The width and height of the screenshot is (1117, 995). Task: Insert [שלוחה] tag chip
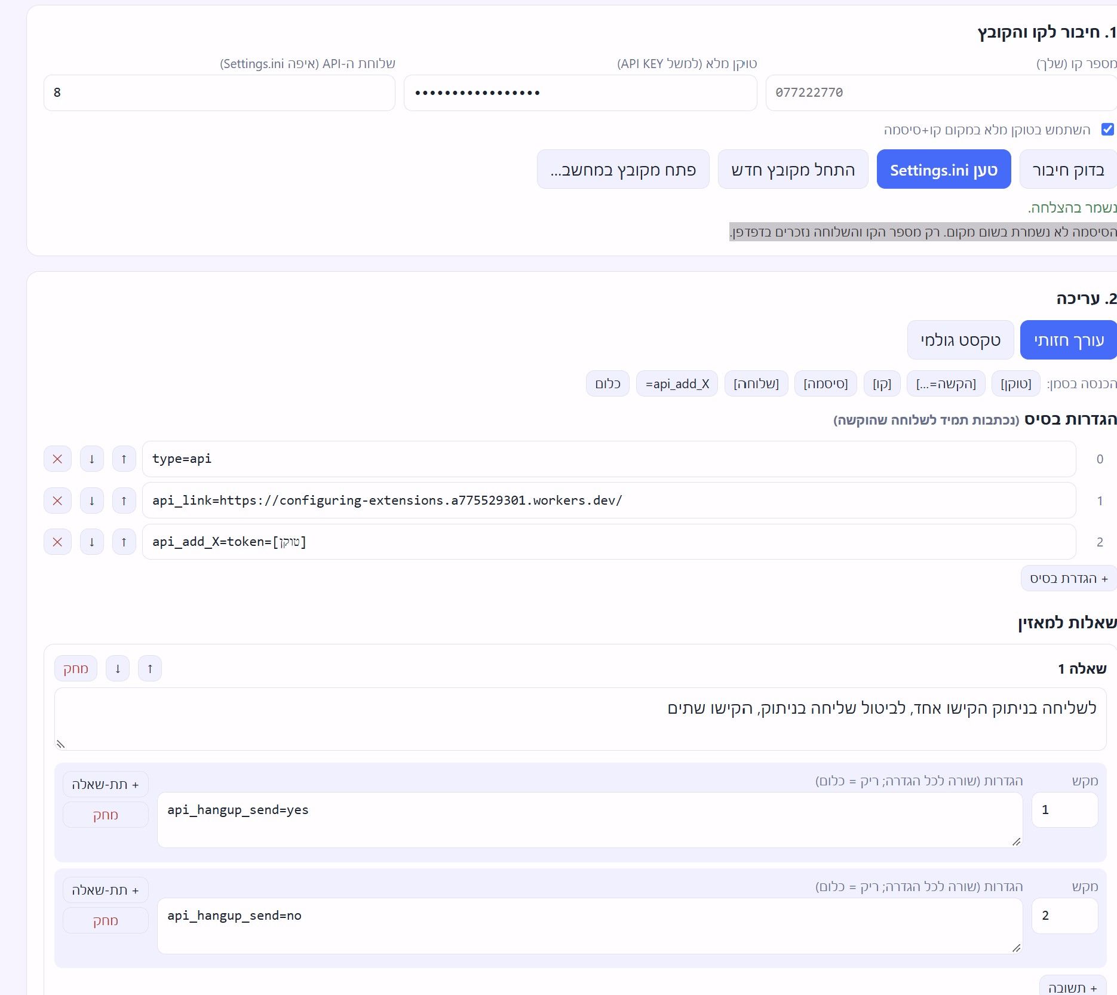(756, 383)
